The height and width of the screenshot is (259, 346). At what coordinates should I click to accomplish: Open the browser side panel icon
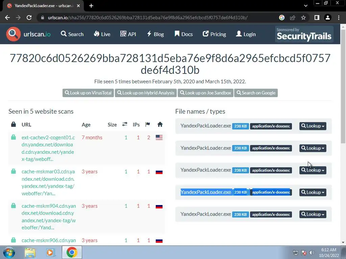coord(317,18)
